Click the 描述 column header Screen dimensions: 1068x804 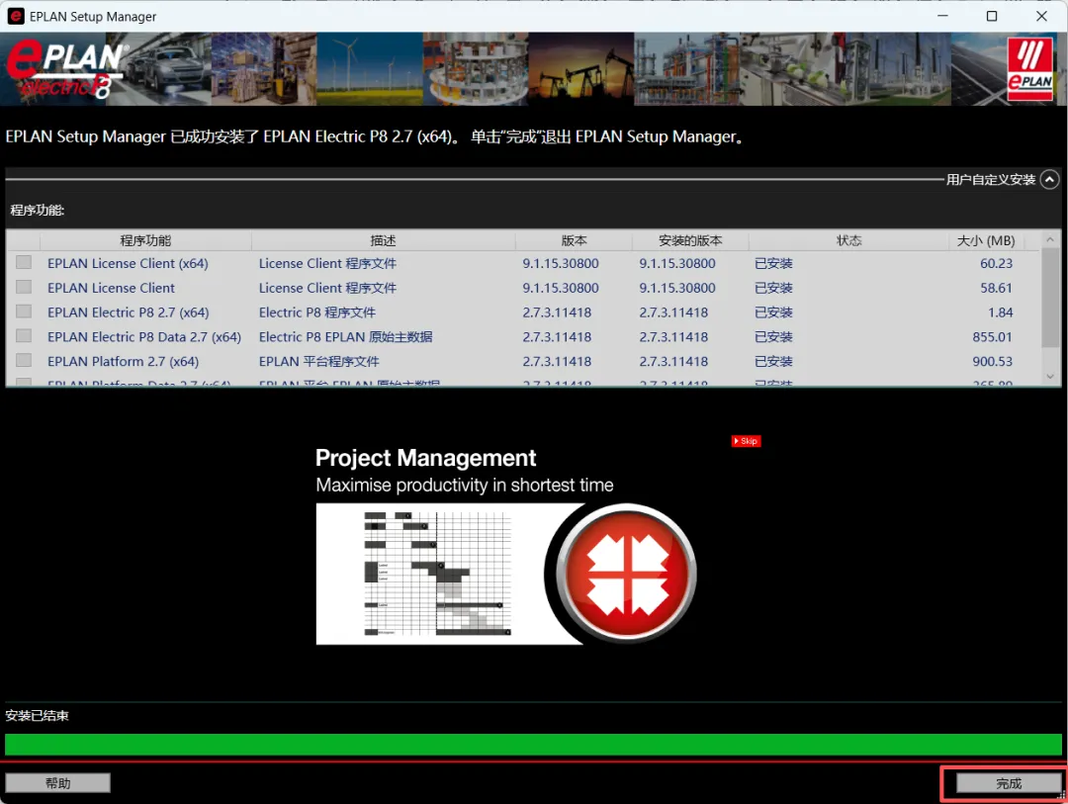pos(384,240)
